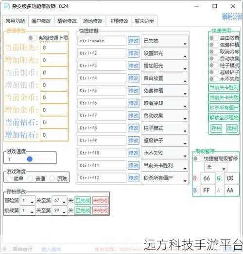Click the 当前关卡失败 quick button
This screenshot has height=254, width=243.
[224, 98]
